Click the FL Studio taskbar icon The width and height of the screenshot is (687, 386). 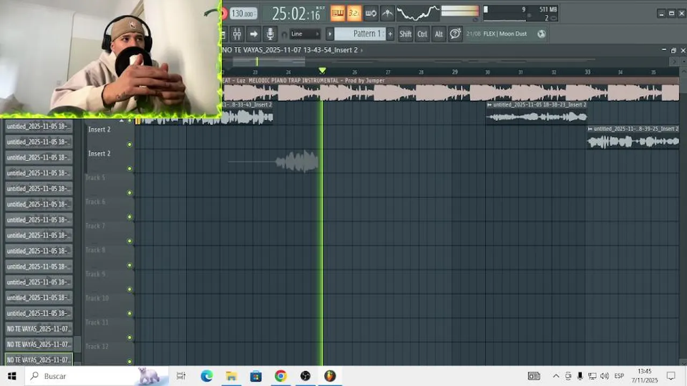pyautogui.click(x=330, y=376)
